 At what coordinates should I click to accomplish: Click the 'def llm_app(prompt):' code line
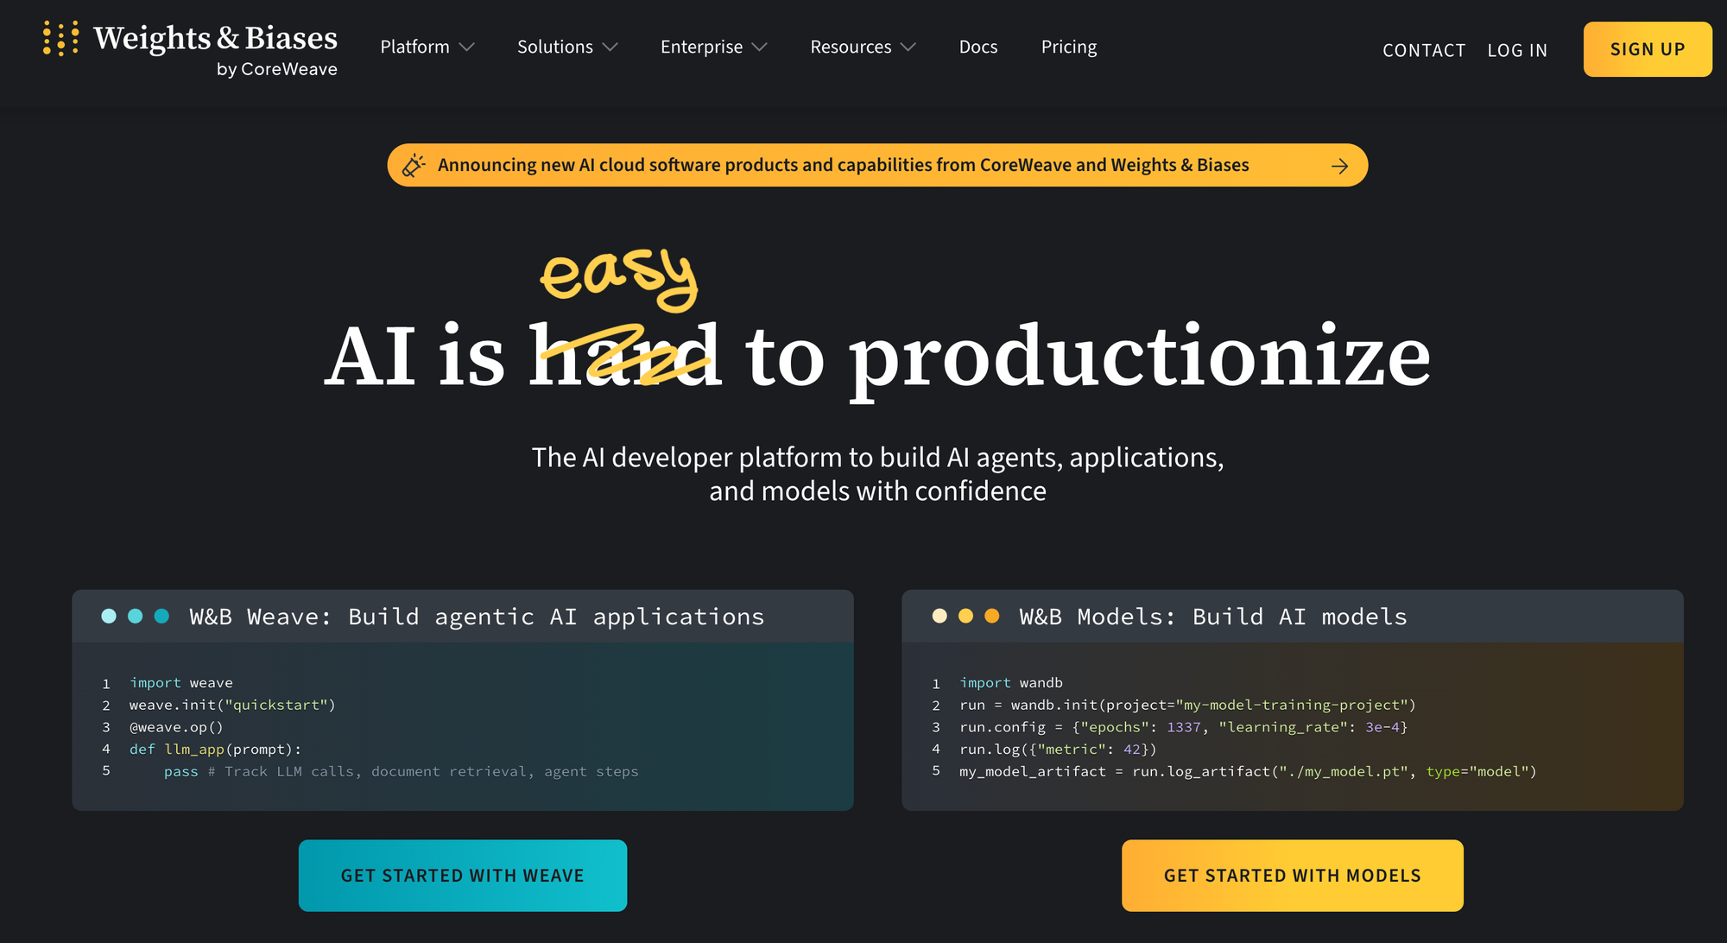click(215, 750)
